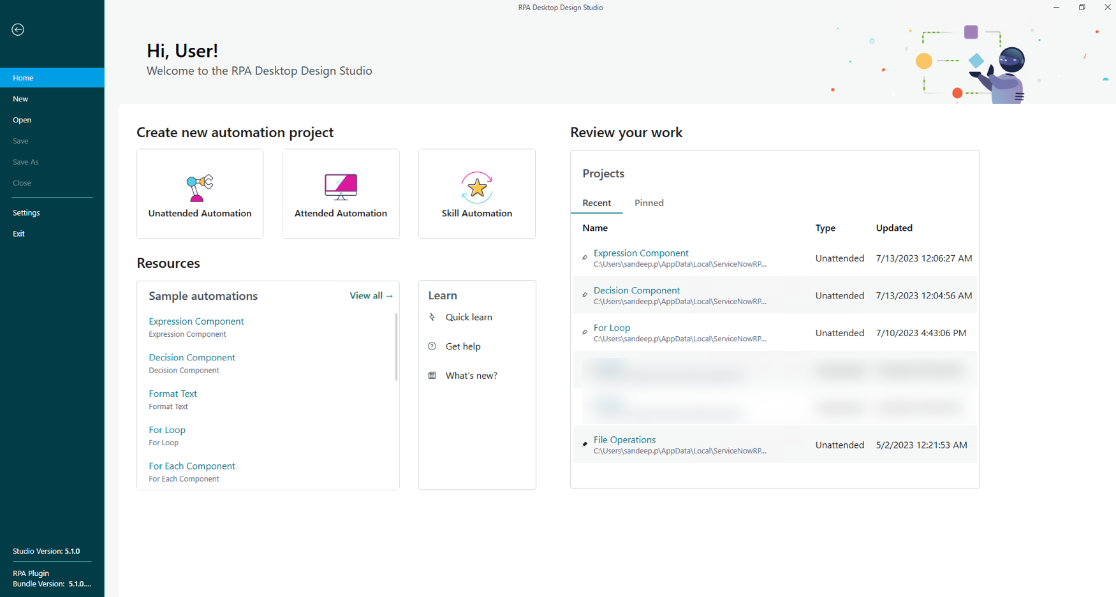1116x597 pixels.
Task: Click the Name column header
Action: tap(595, 228)
